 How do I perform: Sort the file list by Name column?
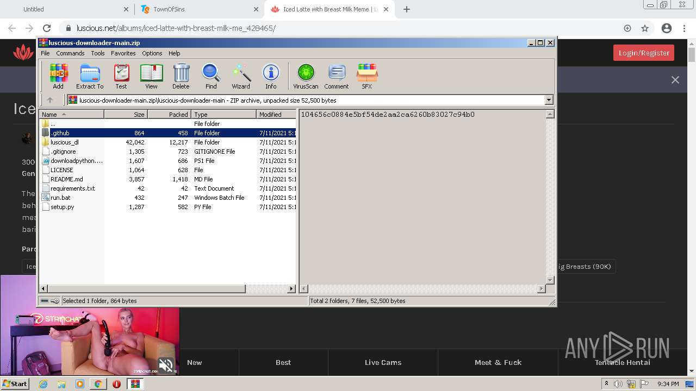tap(71, 114)
